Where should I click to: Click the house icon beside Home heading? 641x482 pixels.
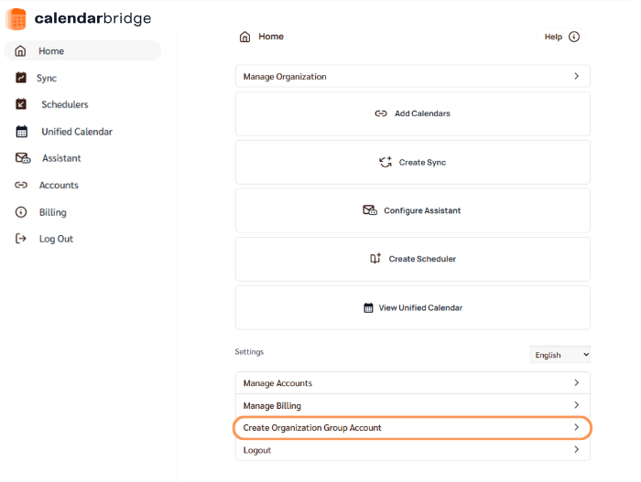[244, 37]
